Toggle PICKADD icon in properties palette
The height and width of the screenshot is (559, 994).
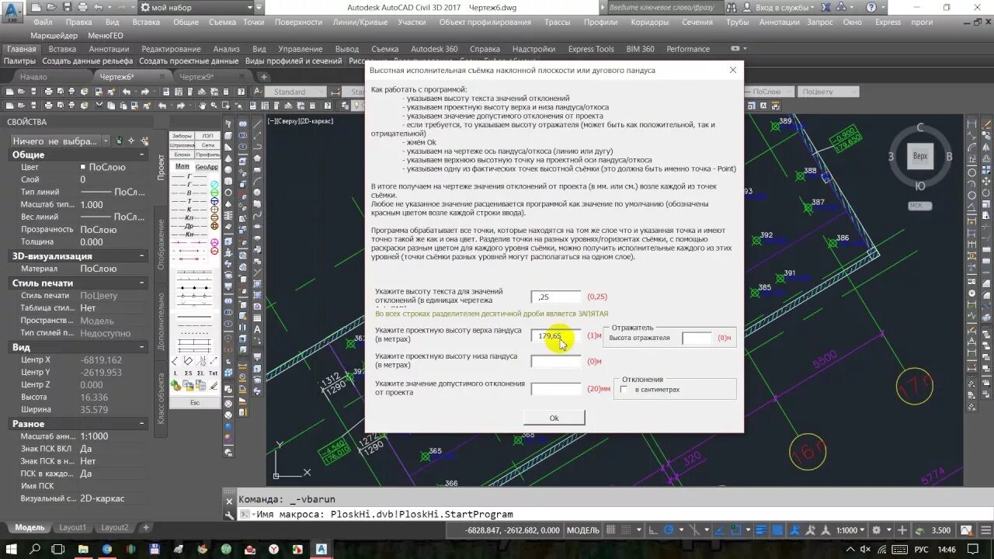[x=119, y=141]
